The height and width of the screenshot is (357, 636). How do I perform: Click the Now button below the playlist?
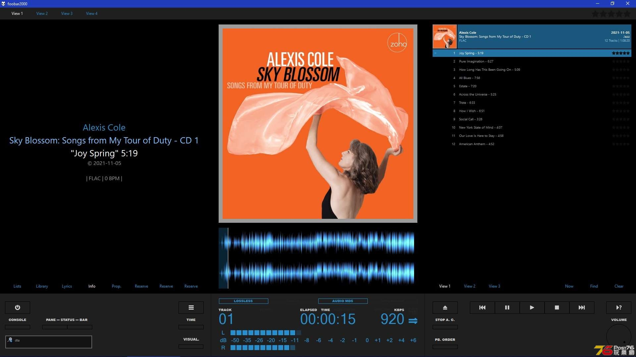coord(569,286)
